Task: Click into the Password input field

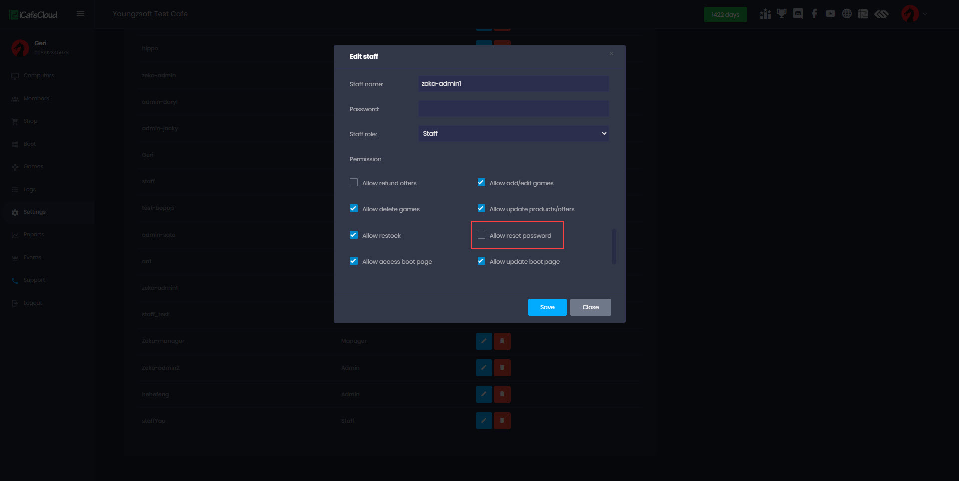Action: coord(513,109)
